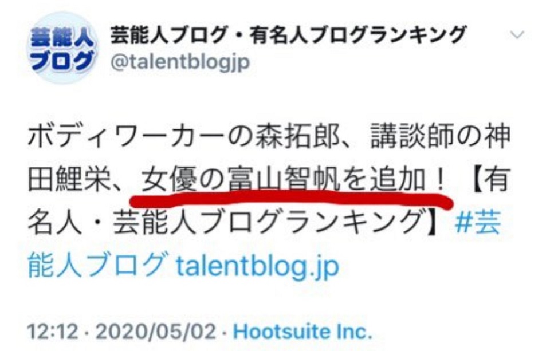Click the ブログ text inside avatar logo
This screenshot has width=550, height=351.
[x=62, y=61]
